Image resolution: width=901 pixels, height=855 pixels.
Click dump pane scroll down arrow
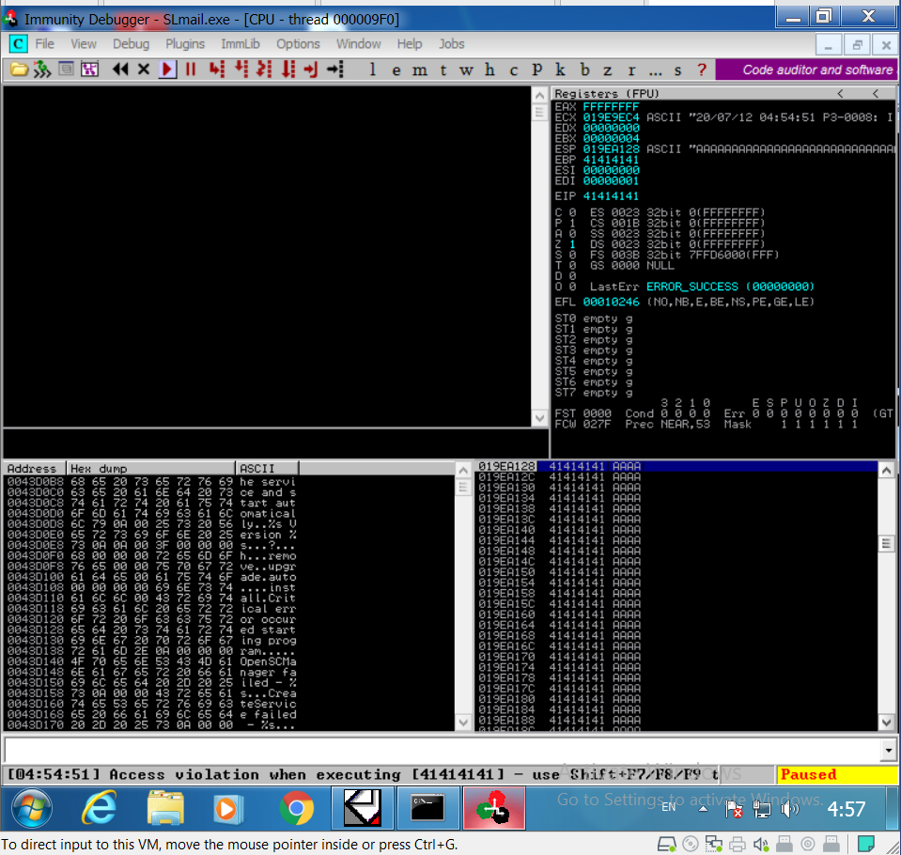coord(463,723)
